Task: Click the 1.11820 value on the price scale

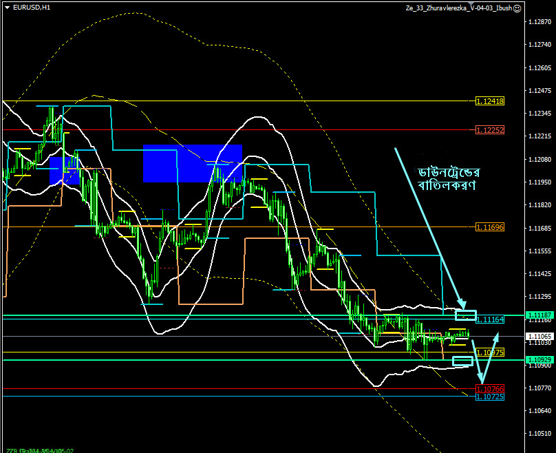Action: [x=540, y=205]
